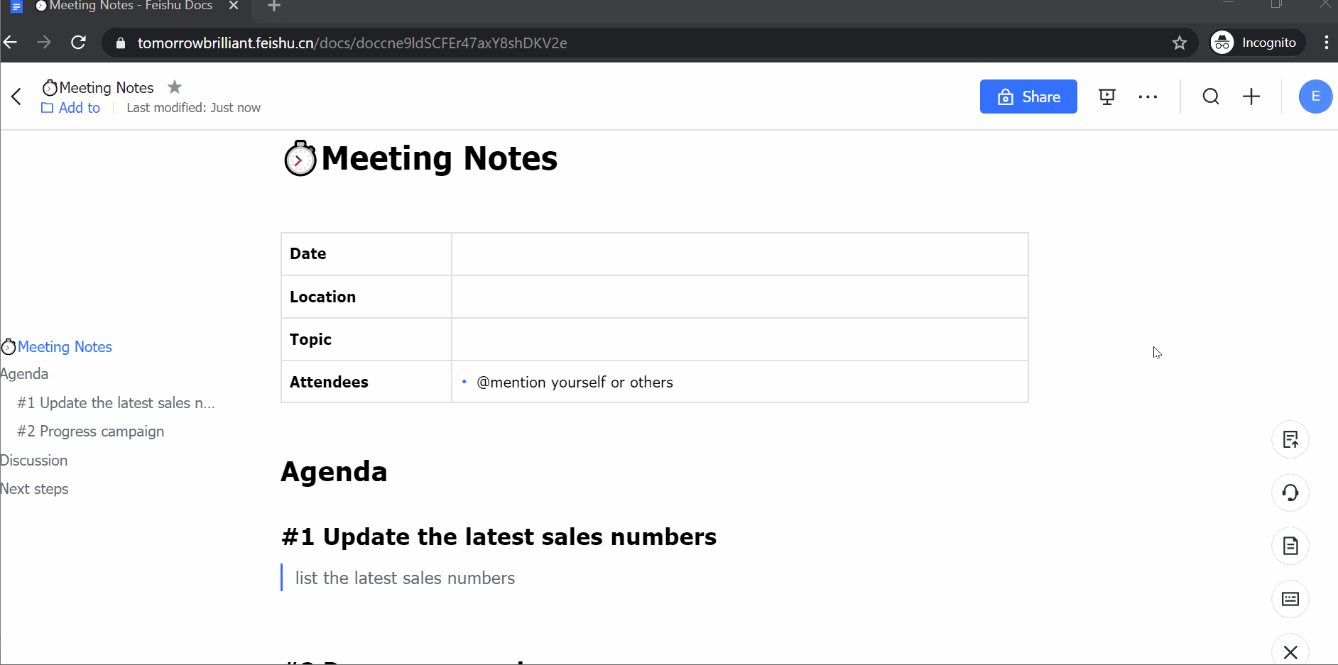Click the floating document page icon
1338x665 pixels.
pos(1290,546)
